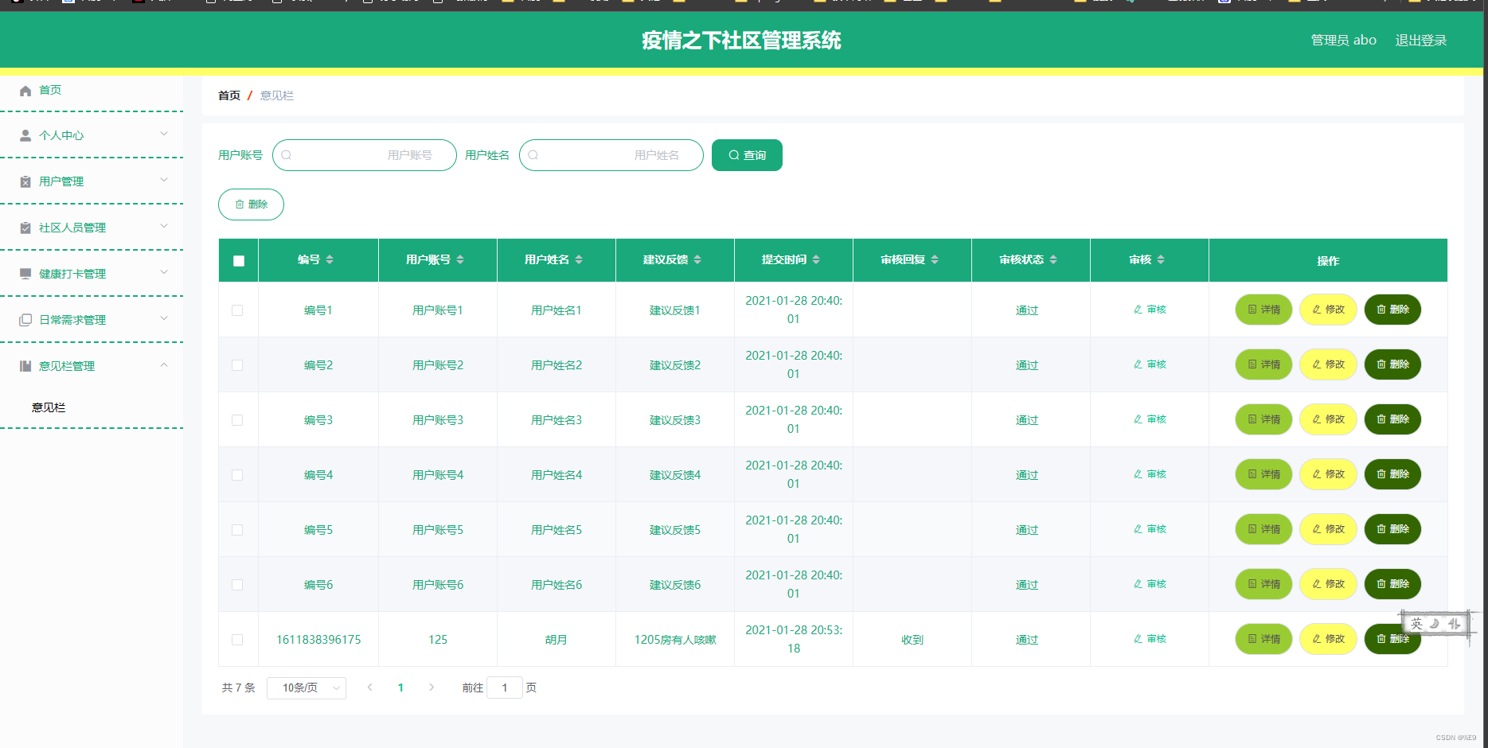Click 删除 button for 编号4 row
The image size is (1488, 748).
tap(1392, 474)
